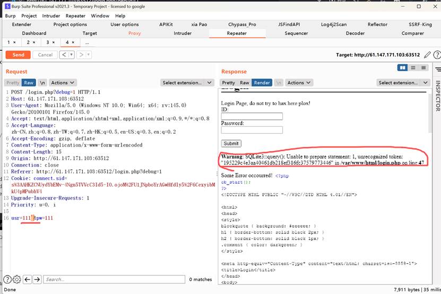This screenshot has height=294, width=441.
Task: Toggle \n non-printable chars in Response
Action: [279, 82]
